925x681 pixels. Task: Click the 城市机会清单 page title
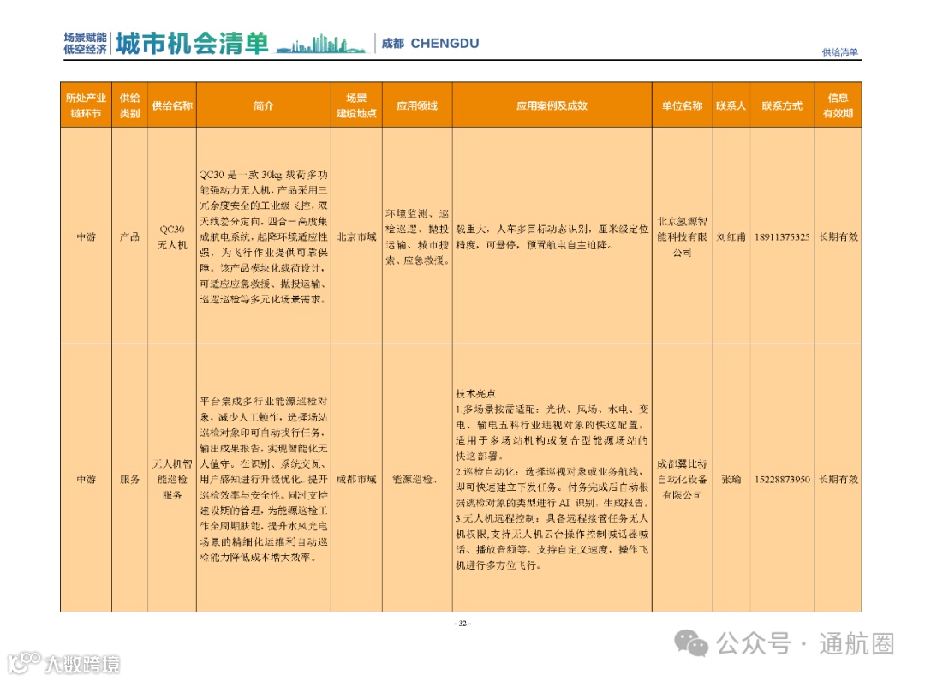193,43
